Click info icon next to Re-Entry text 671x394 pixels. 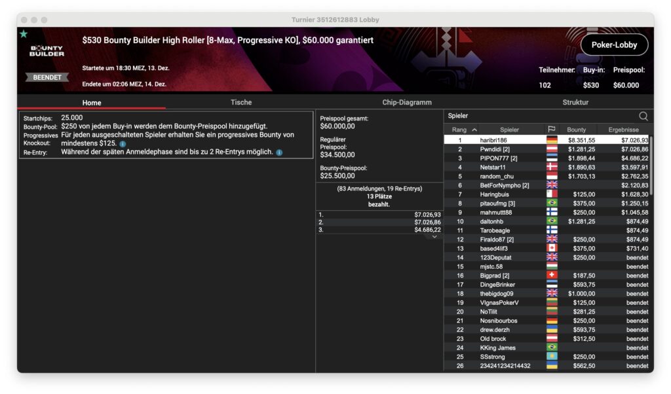pos(279,152)
